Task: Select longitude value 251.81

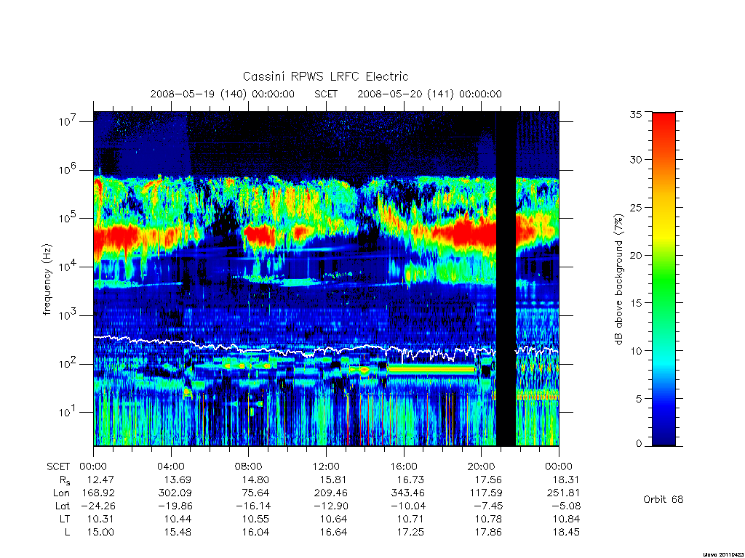Action: (x=564, y=493)
